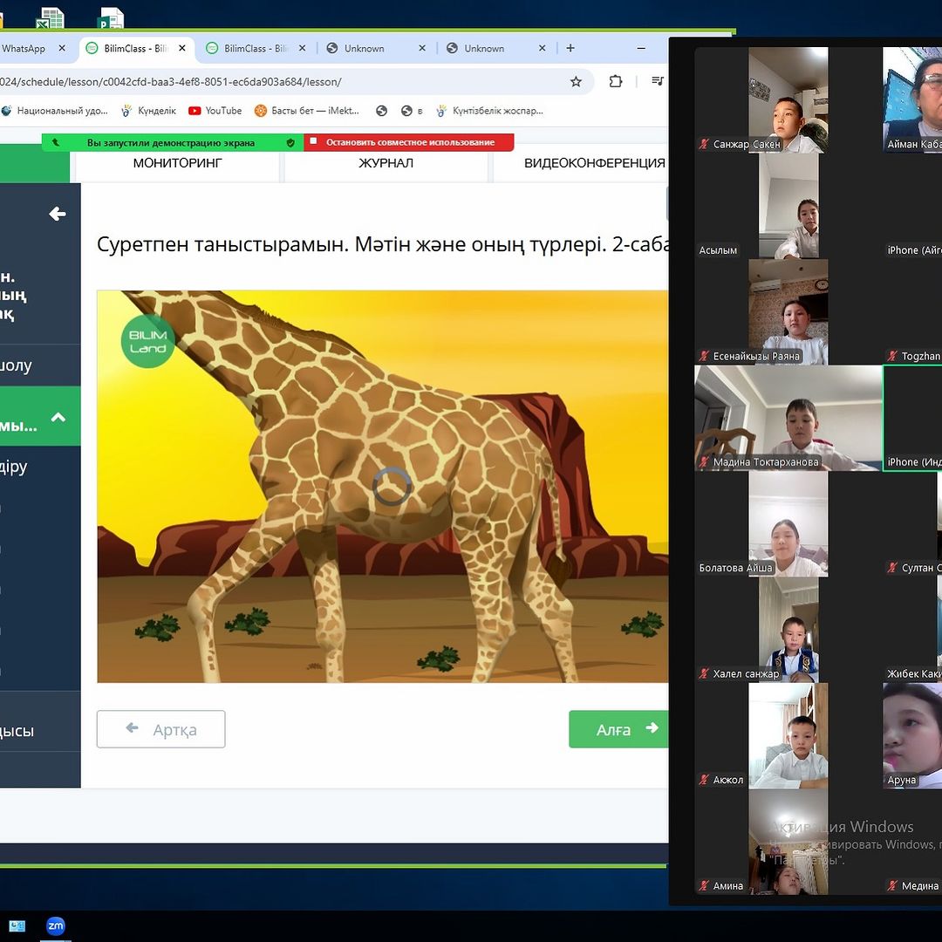Click muted mic icon next to Акжол
942x942 pixels.
(704, 780)
